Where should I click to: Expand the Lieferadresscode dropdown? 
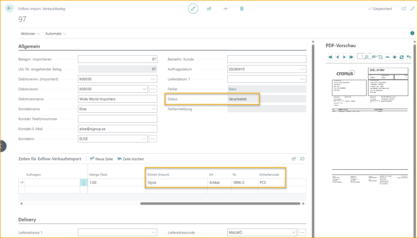pos(294,233)
